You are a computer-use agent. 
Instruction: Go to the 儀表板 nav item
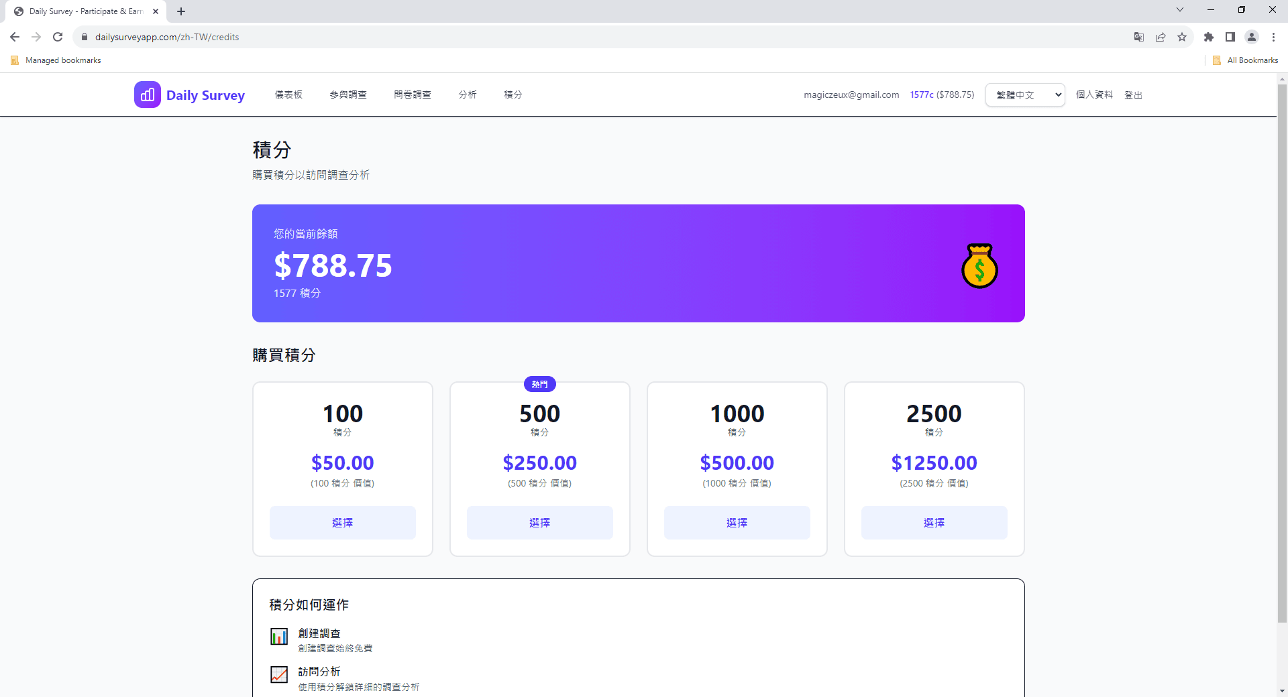tap(288, 94)
